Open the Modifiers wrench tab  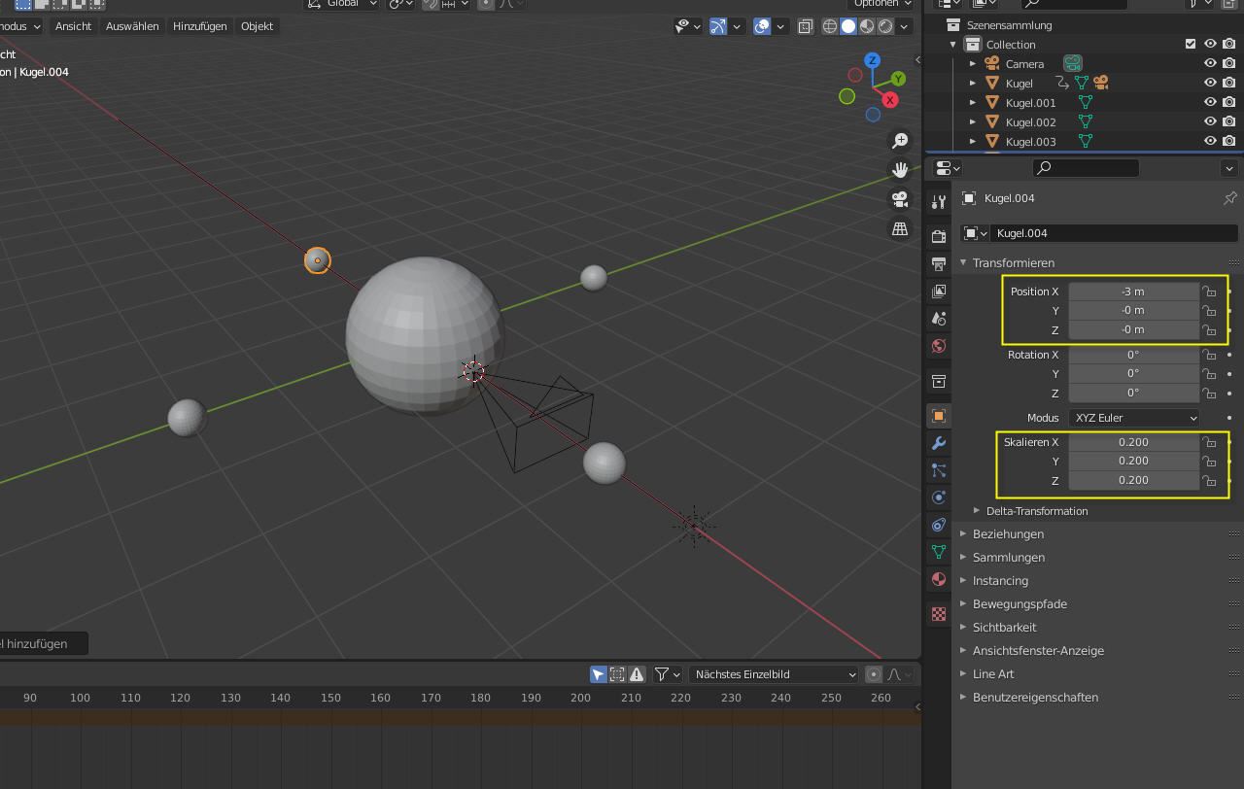click(x=938, y=443)
